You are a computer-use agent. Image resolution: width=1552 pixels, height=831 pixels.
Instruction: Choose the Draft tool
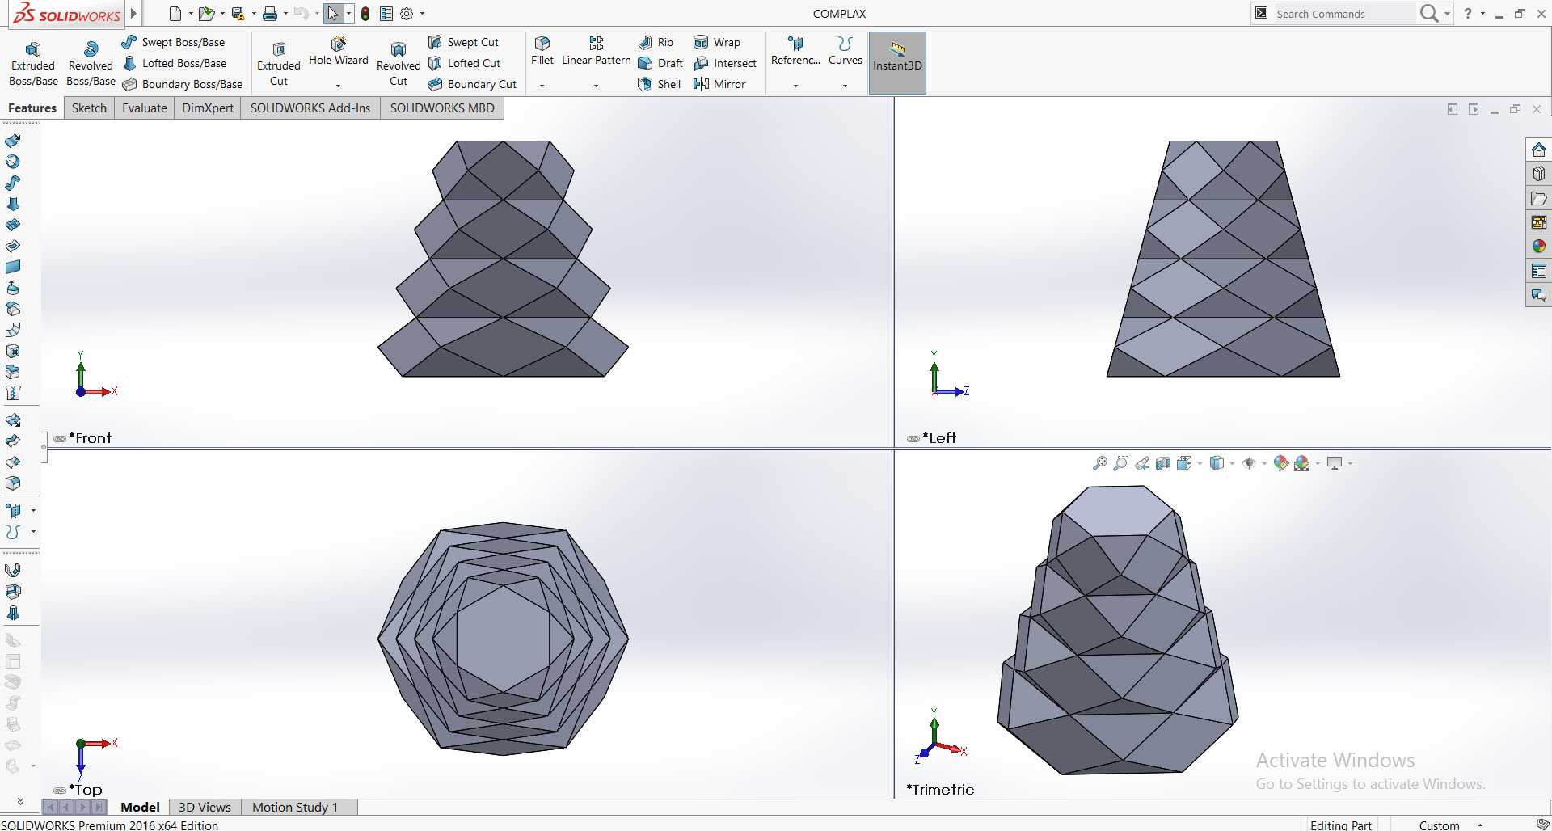(660, 63)
